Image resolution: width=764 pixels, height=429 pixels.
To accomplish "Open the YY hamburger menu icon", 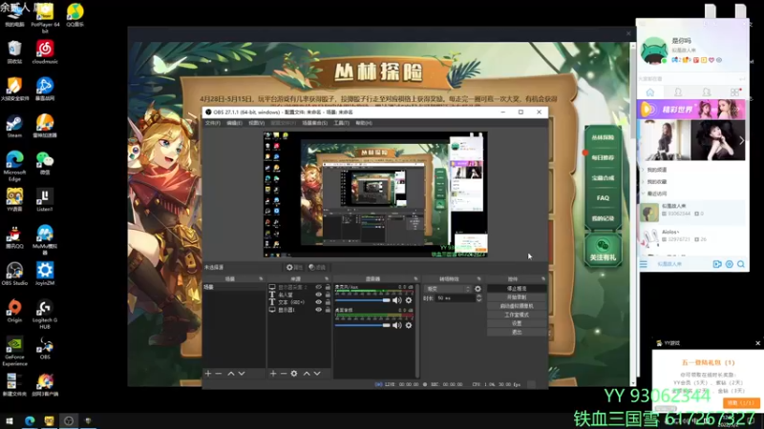I will pyautogui.click(x=644, y=264).
